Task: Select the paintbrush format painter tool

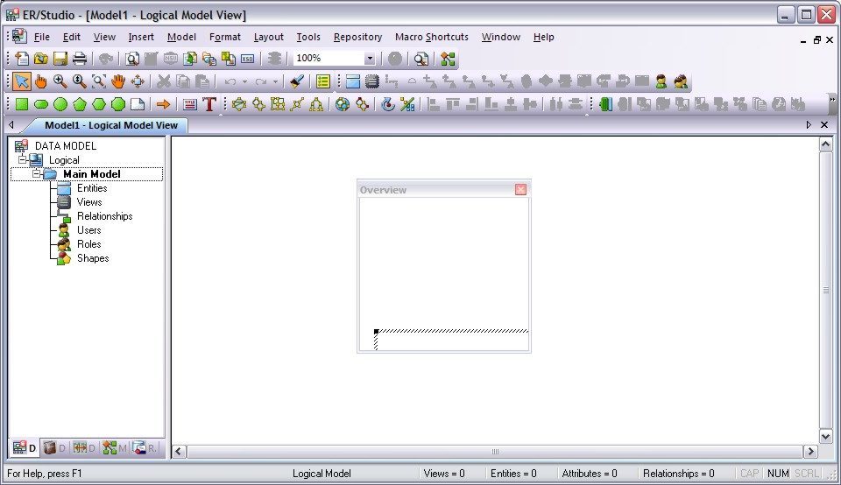Action: [x=297, y=81]
